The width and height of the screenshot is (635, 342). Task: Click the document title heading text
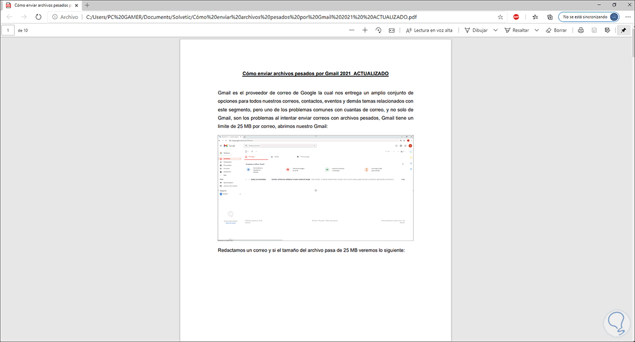315,73
